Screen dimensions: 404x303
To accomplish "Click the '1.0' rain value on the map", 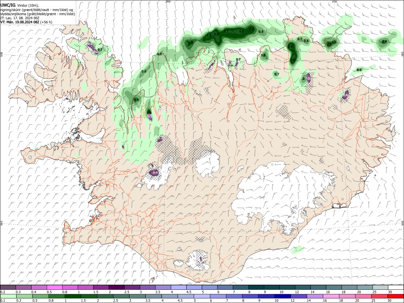I will pos(264,56).
